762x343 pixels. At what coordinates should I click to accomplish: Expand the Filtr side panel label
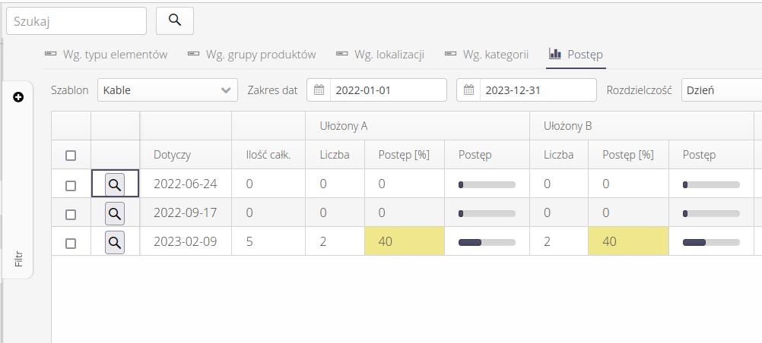click(18, 259)
